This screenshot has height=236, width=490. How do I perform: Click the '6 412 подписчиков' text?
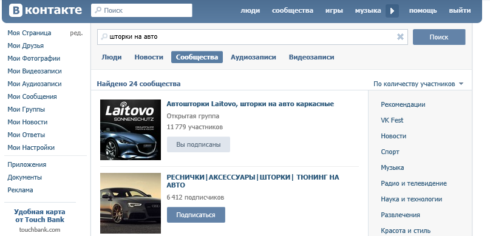point(196,198)
